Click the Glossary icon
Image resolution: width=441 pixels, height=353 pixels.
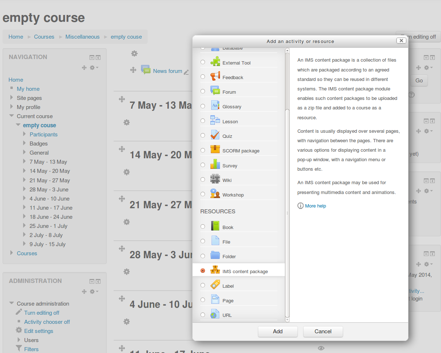pos(215,105)
